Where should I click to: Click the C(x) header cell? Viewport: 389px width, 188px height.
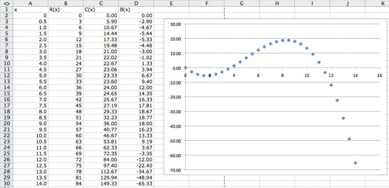[x=101, y=9]
